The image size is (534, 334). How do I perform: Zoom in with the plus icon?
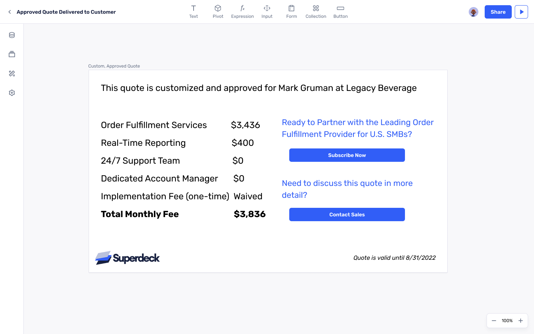coord(521,321)
